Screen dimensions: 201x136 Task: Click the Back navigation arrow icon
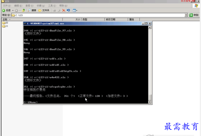(4, 10)
